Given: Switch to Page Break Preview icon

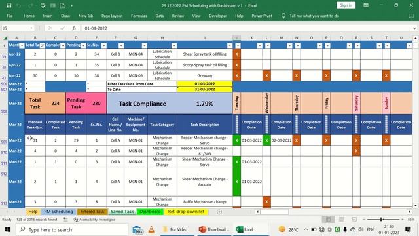Looking at the screenshot, I should point(354,220).
